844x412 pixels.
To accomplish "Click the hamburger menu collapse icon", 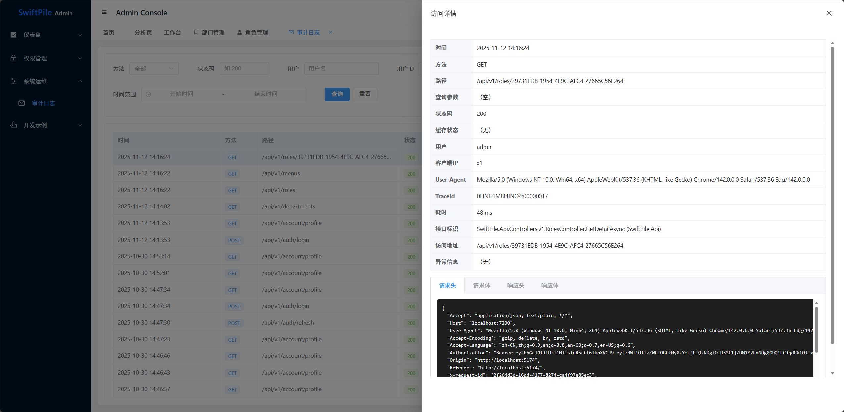I will point(104,13).
